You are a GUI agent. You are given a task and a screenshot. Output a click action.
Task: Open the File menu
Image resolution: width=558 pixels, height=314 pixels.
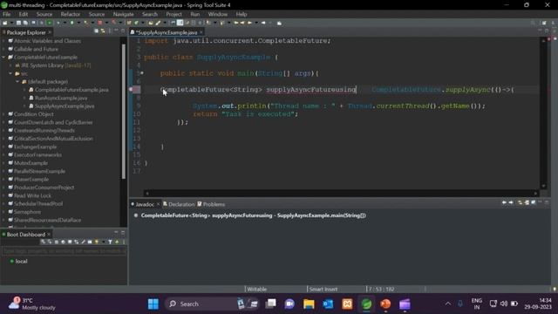(6, 14)
